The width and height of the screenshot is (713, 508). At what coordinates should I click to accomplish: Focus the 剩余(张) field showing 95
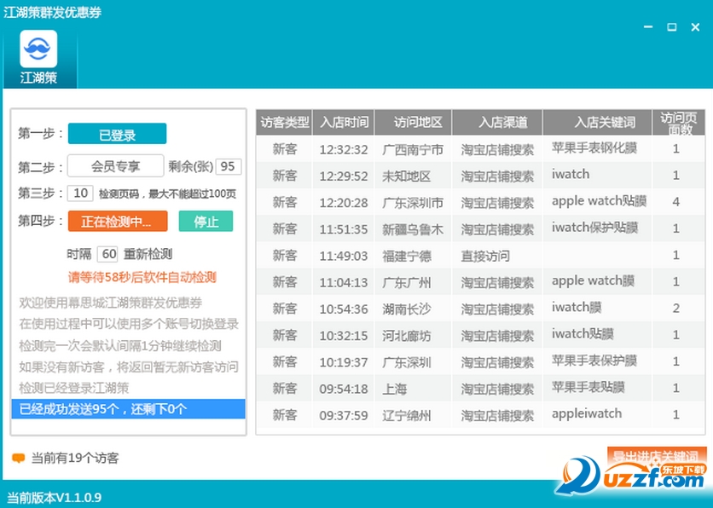pyautogui.click(x=229, y=166)
